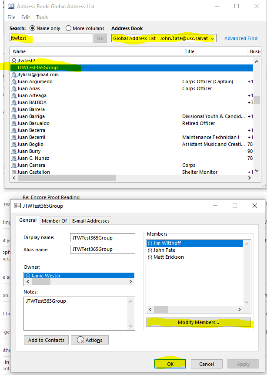The width and height of the screenshot is (267, 375).
Task: Click the person icon next to Jamie Wester
Action: click(x=28, y=276)
